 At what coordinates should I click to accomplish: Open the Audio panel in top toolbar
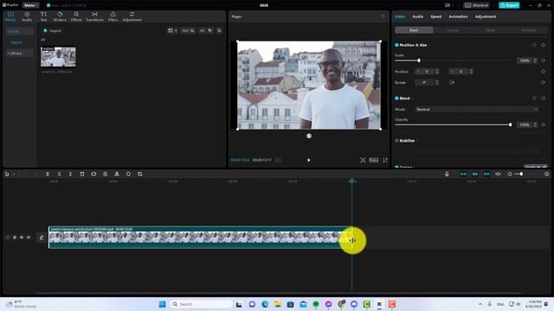coord(27,16)
